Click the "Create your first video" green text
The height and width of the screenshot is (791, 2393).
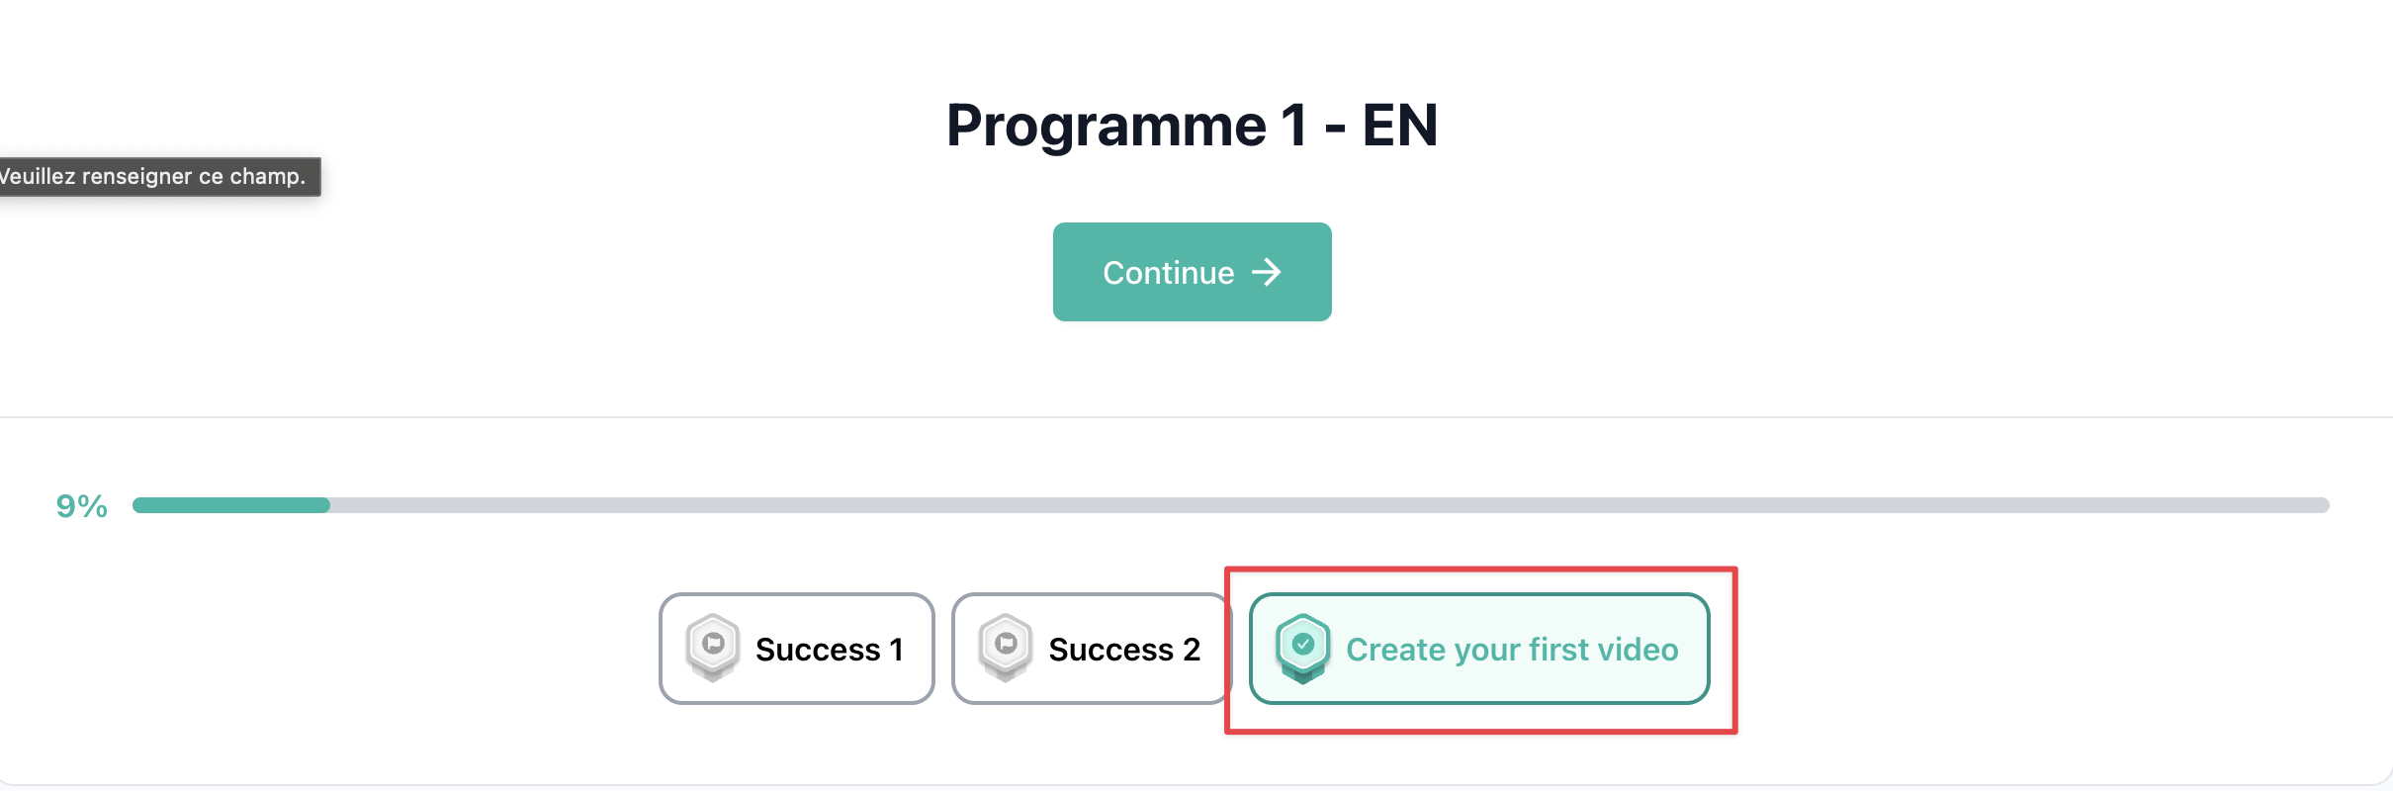(x=1512, y=650)
